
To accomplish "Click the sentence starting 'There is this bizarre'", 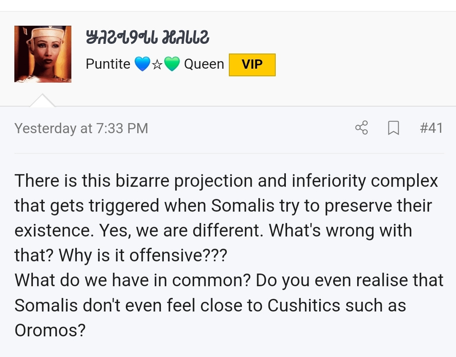I will point(225,206).
